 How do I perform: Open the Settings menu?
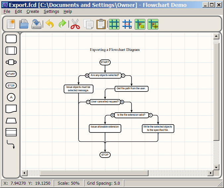point(51,11)
